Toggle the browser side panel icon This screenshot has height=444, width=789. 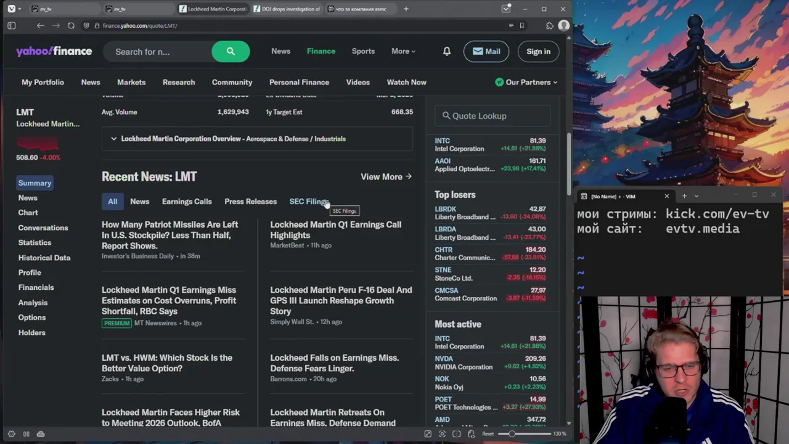tap(11, 25)
